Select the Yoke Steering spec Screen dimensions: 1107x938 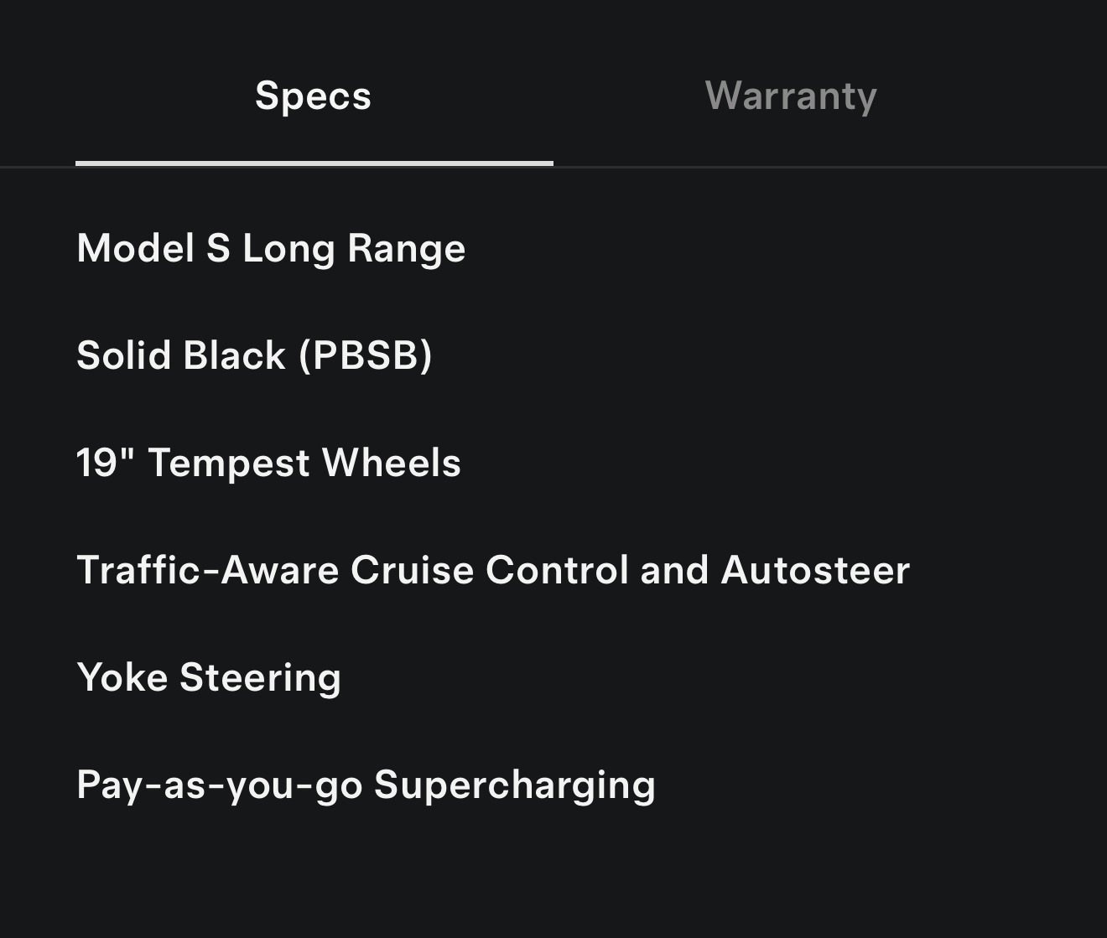(209, 677)
